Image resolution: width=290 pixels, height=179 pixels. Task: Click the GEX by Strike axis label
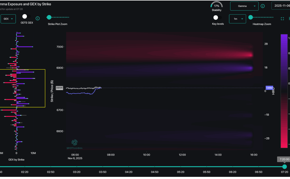tap(16, 159)
